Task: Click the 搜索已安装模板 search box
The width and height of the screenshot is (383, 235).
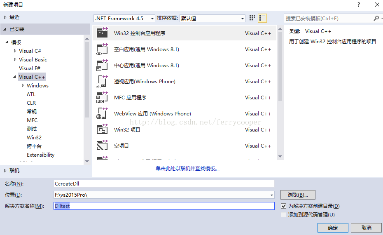Action: 329,18
